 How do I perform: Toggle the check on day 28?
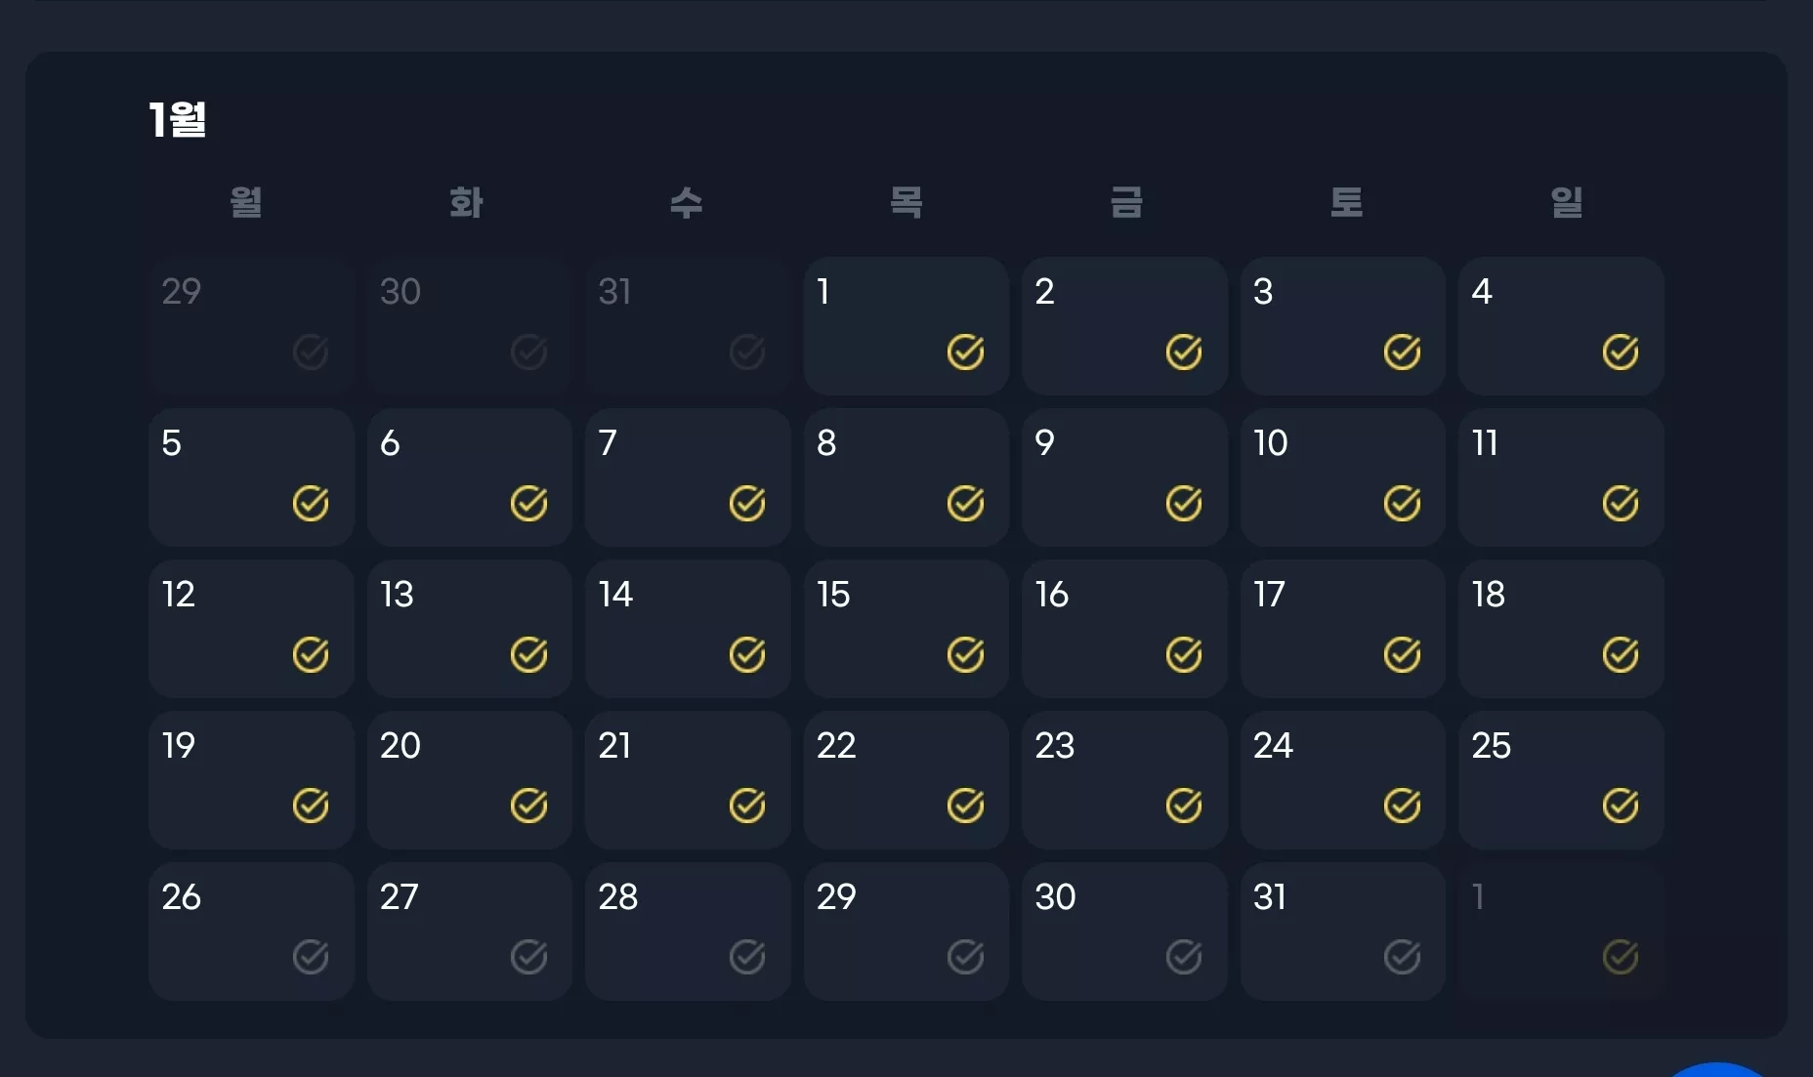(x=747, y=957)
